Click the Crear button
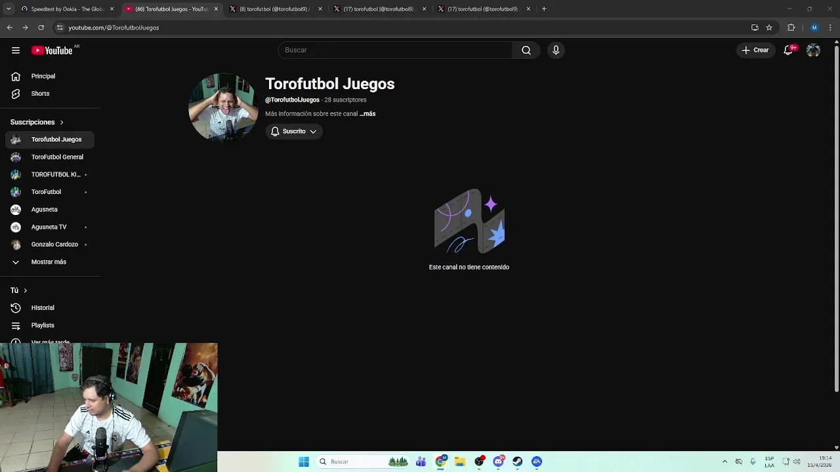The image size is (840, 472). click(x=755, y=50)
